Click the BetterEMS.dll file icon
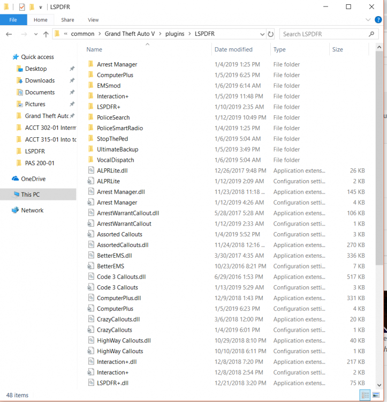 [x=91, y=255]
